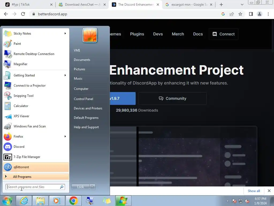Open Remote Desktop Connection
This screenshot has width=274, height=206.
tap(36, 54)
